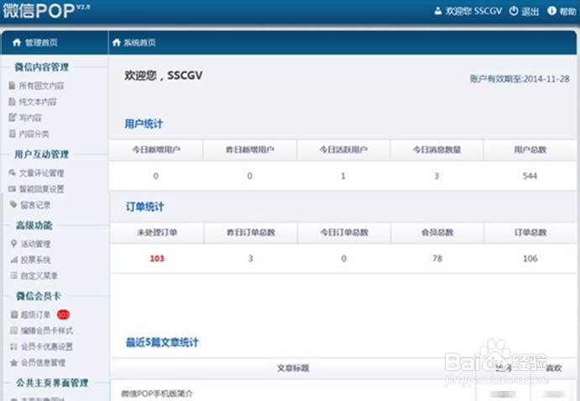This screenshot has width=580, height=401.
Task: Click the user icon before 欢迎您 SSCGV
Action: pyautogui.click(x=438, y=11)
